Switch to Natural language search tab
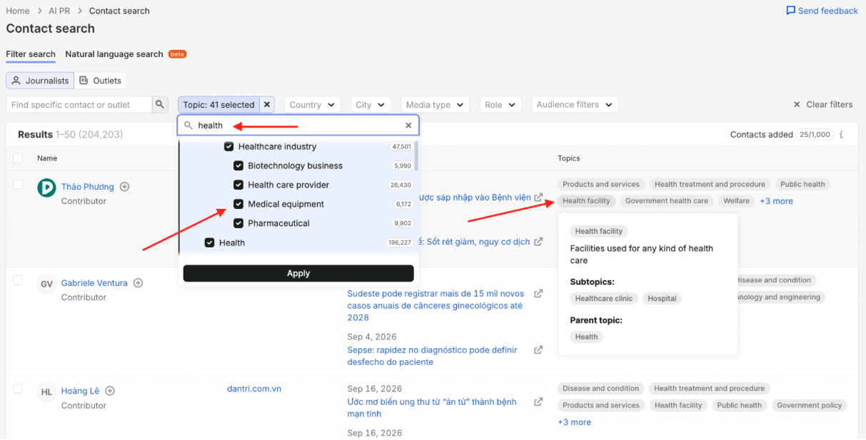The width and height of the screenshot is (866, 440). pos(114,54)
